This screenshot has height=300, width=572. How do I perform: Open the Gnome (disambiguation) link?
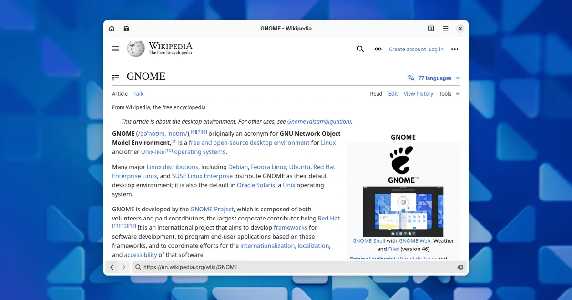click(319, 122)
